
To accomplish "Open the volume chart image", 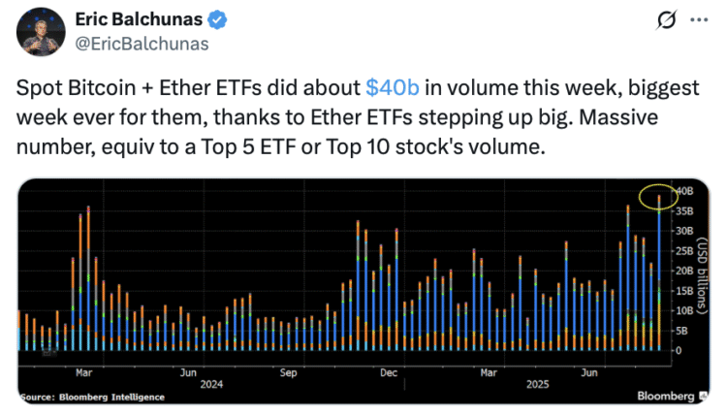I will (x=359, y=289).
